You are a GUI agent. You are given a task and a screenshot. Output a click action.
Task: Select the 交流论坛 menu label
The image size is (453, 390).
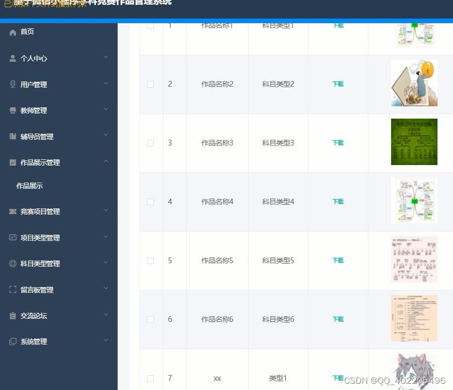34,316
